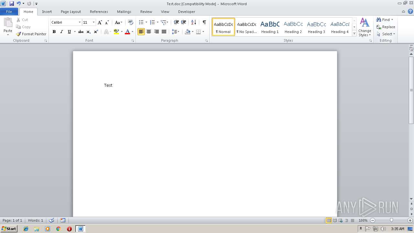The height and width of the screenshot is (233, 414).
Task: Open the Paragraph dialog launcher
Action: pos(207,41)
